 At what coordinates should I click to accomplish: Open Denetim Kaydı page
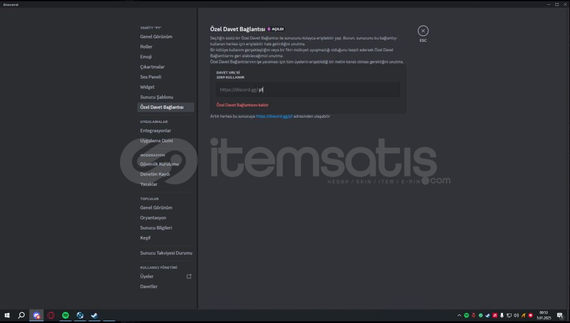155,174
